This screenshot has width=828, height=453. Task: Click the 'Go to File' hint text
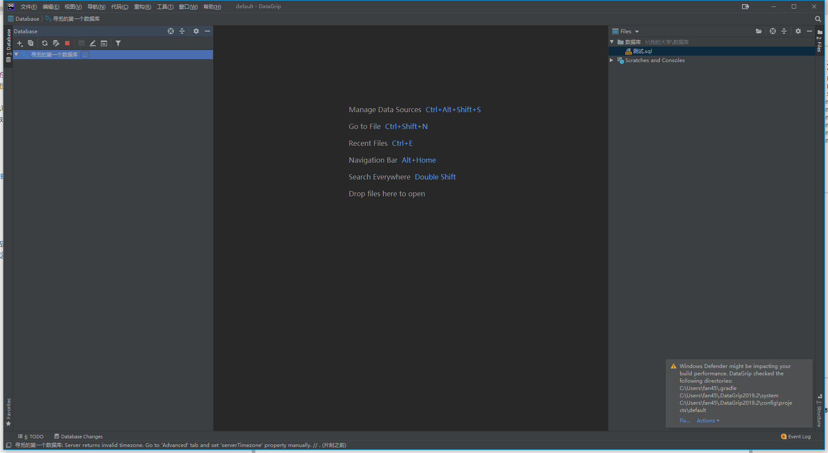[x=364, y=126]
